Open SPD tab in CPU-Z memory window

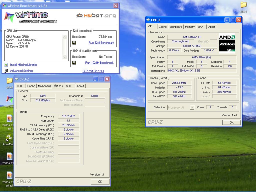[x=68, y=86]
